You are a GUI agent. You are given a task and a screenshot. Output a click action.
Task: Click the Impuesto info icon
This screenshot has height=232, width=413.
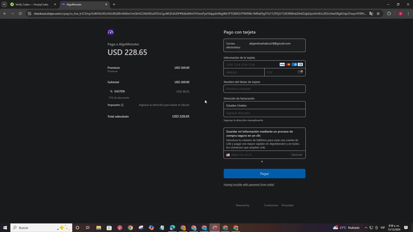click(x=122, y=105)
